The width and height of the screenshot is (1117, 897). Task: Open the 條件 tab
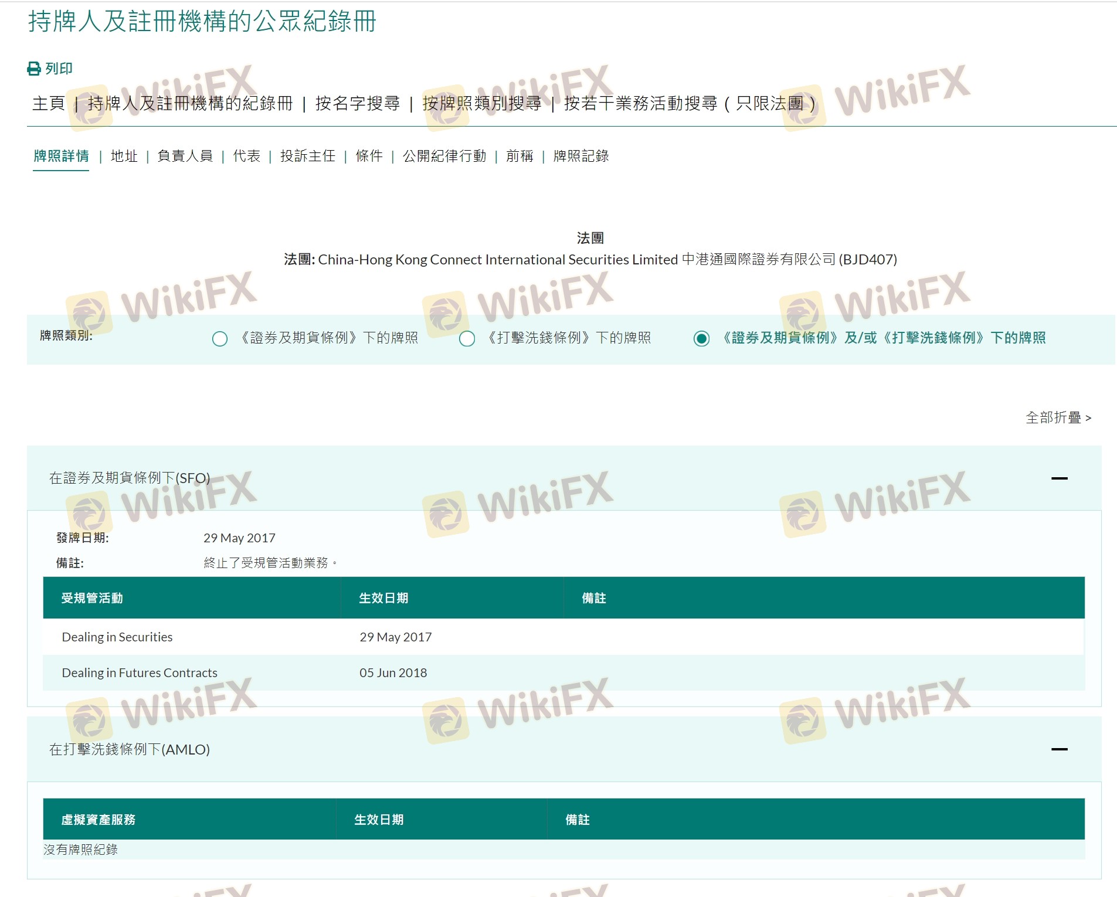[369, 156]
